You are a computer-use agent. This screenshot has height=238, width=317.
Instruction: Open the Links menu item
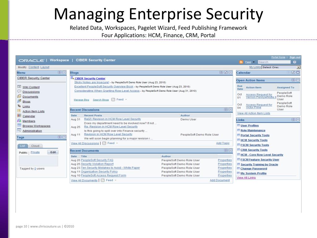pos(26,107)
